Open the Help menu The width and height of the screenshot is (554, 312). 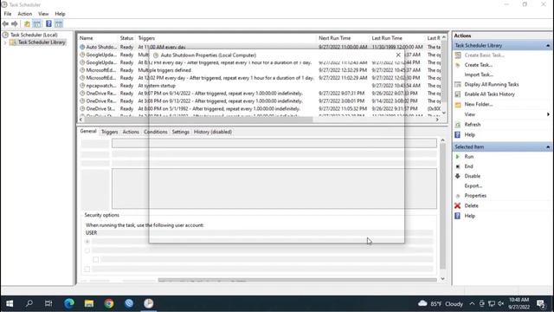click(x=60, y=14)
